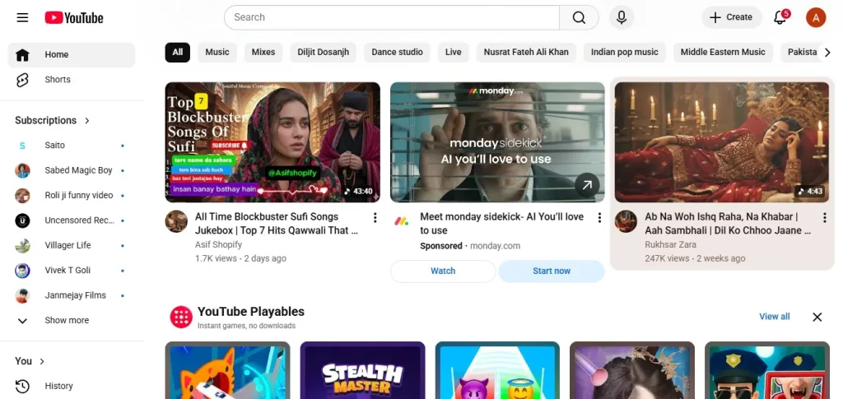Select the Diljit Dosanjh chip
Screen dimensions: 843x399
coord(323,52)
